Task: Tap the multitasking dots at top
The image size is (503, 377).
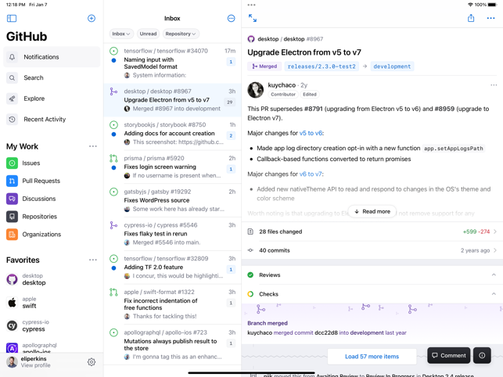Action: [252, 5]
